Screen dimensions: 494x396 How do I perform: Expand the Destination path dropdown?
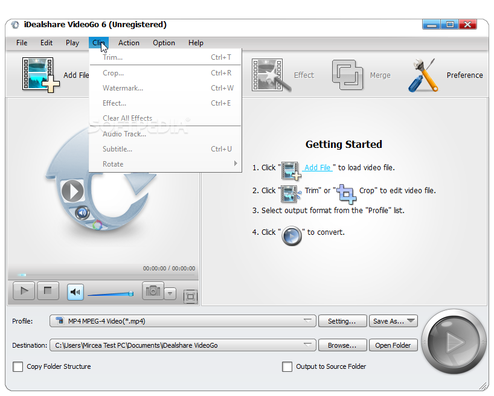pos(308,345)
